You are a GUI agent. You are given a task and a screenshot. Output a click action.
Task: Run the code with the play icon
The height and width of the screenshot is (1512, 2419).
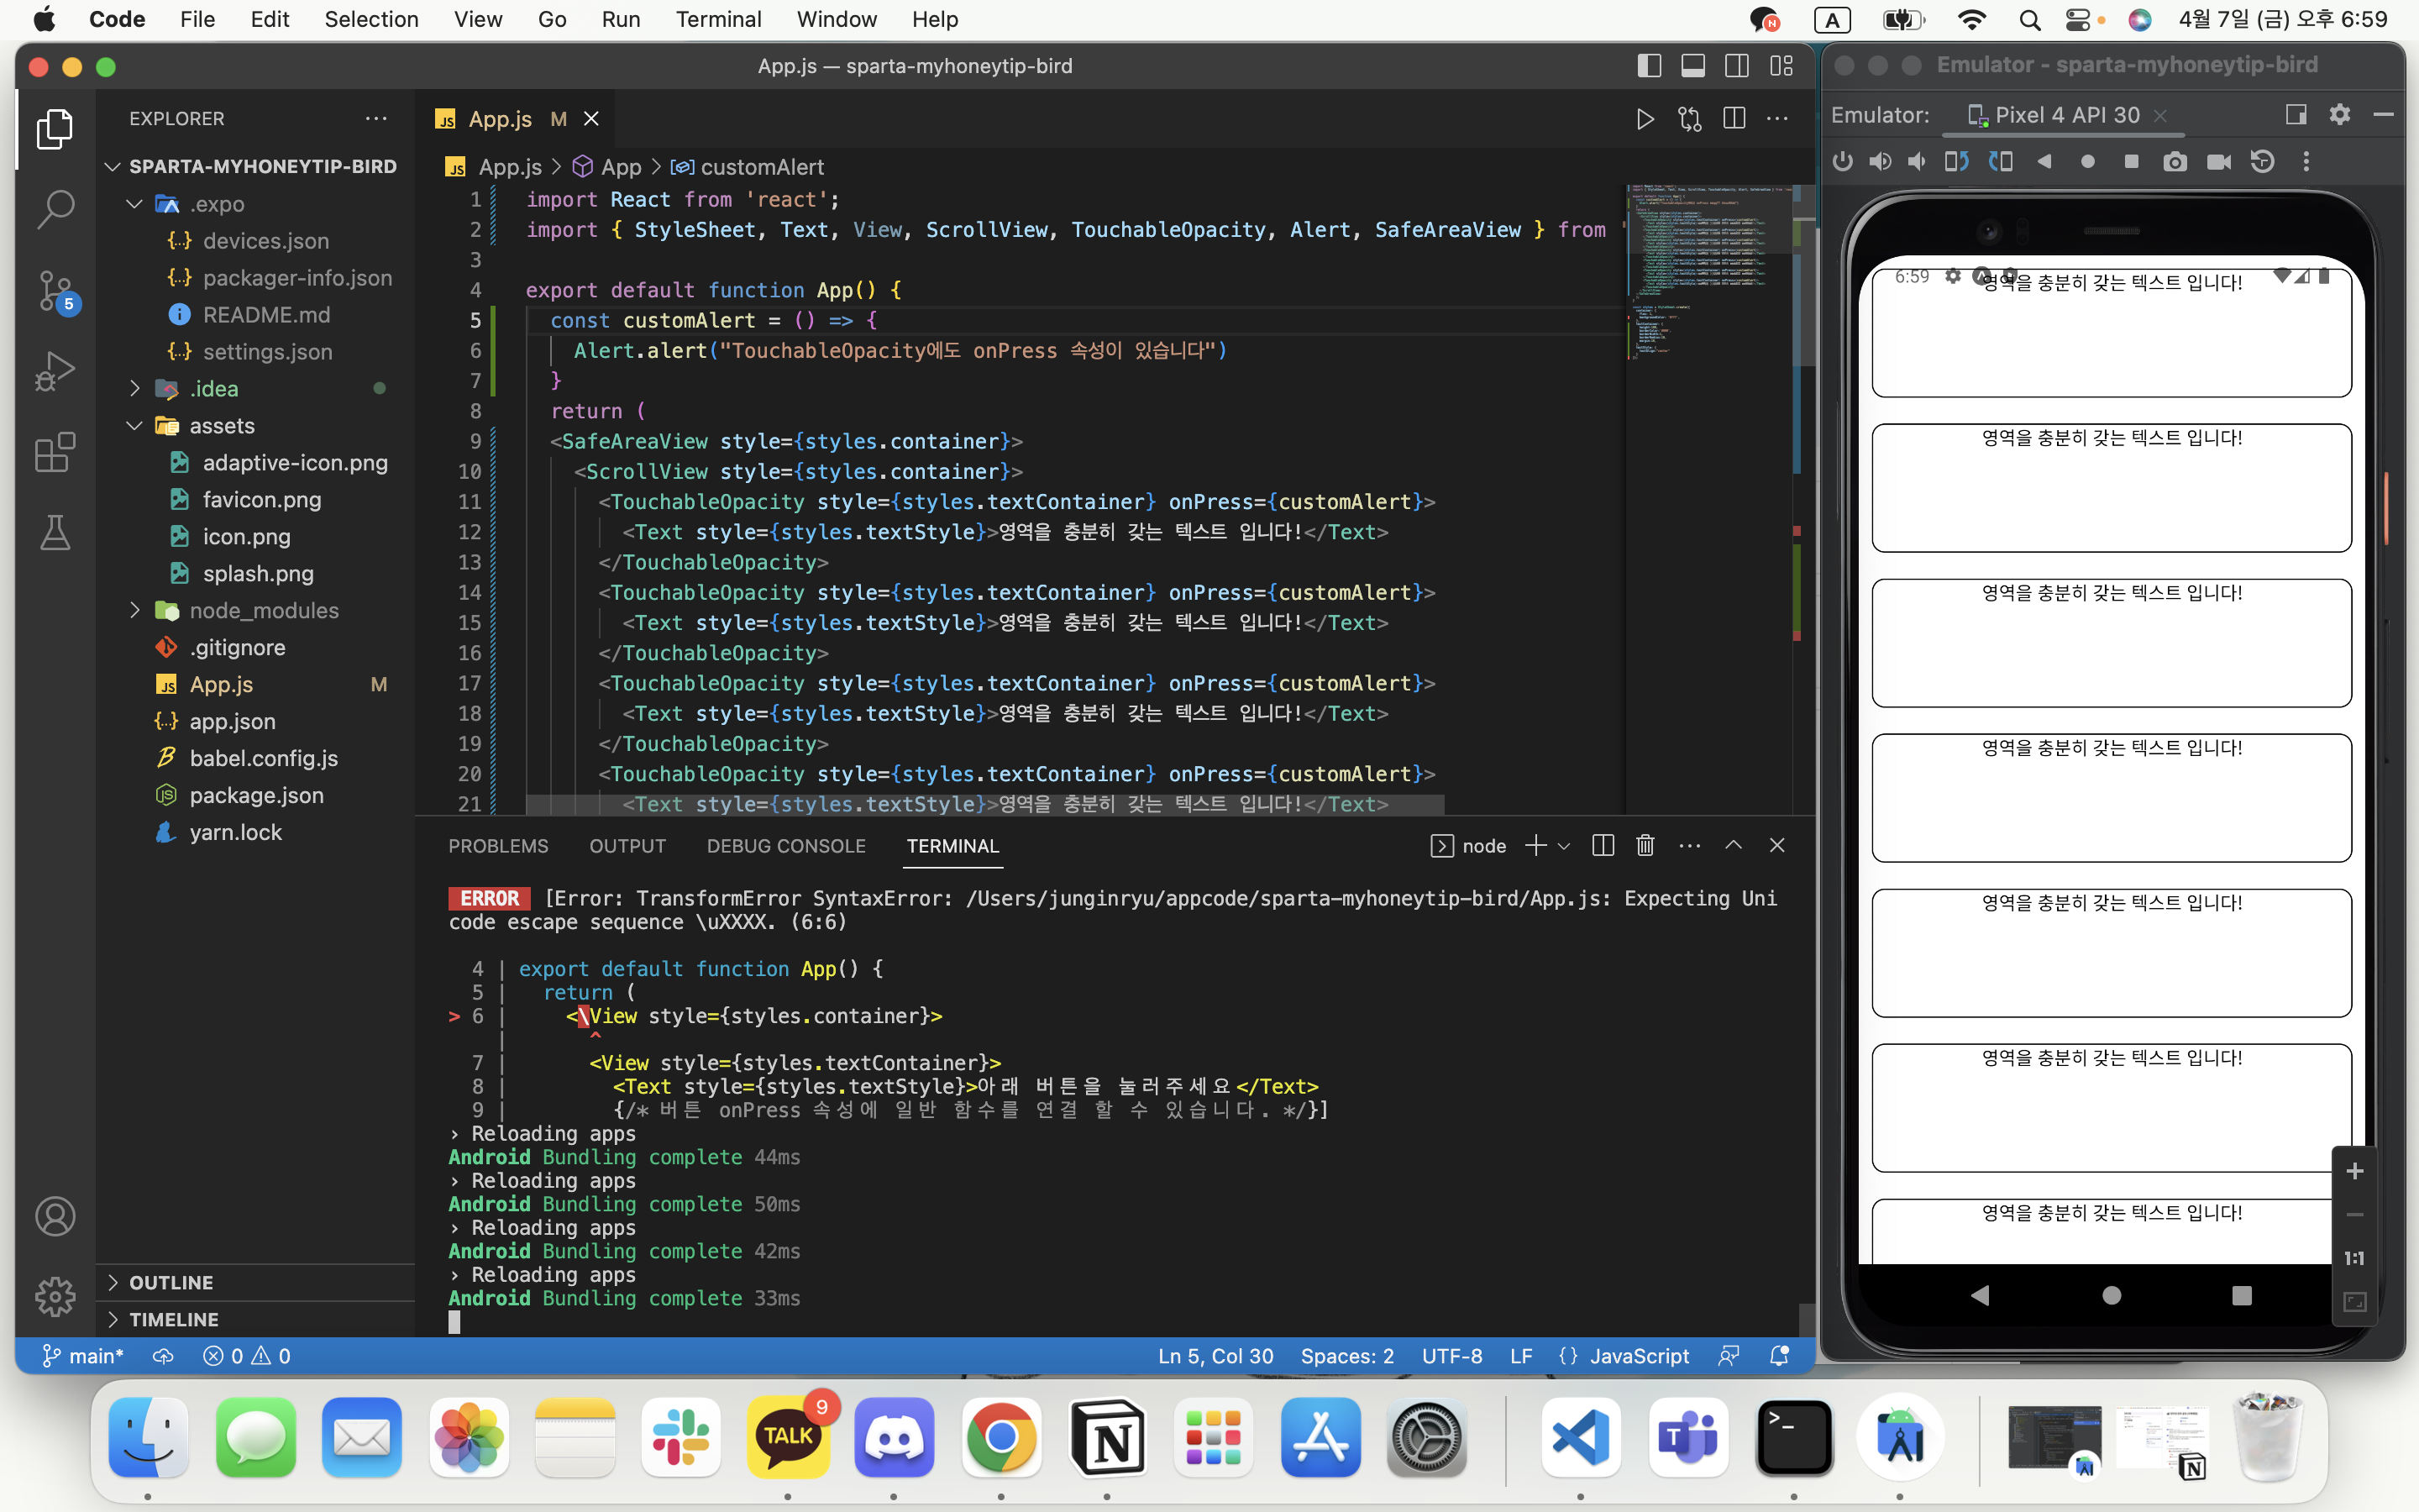(1645, 119)
